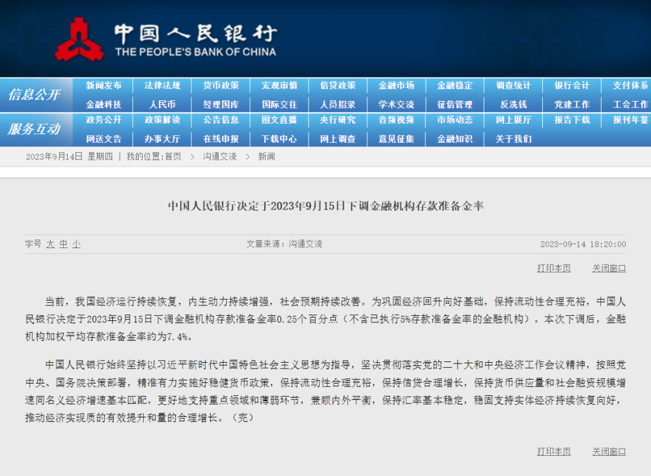Open the 货币政策 navigation item

coord(221,85)
